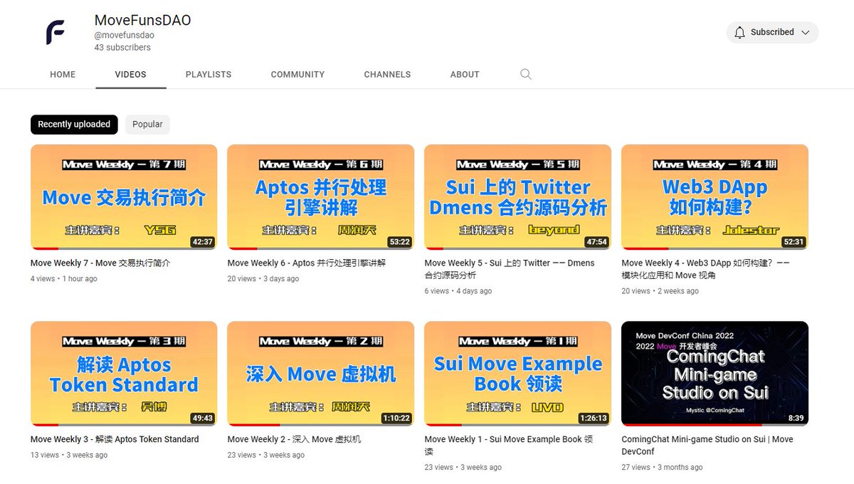Viewport: 854px width, 484px height.
Task: Open Move Weekly 4 Web3 DApp thumbnail
Action: tap(715, 197)
